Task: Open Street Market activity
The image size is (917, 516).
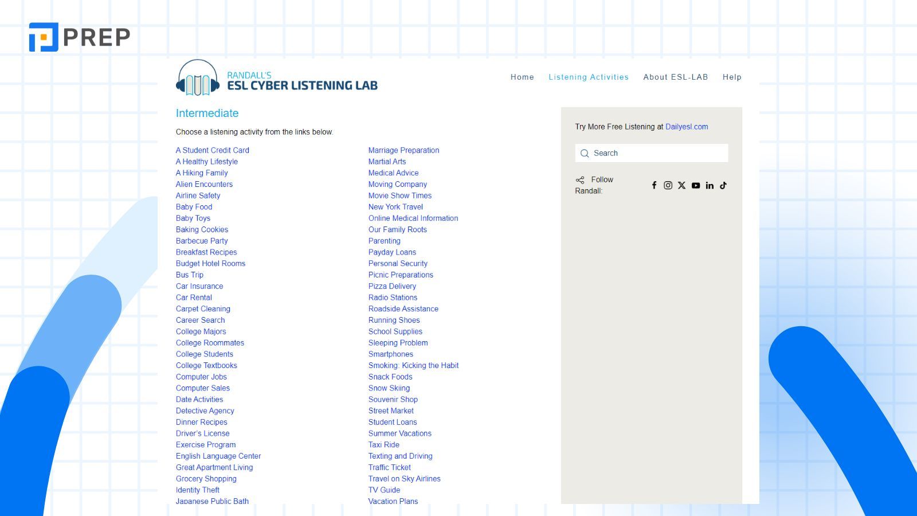Action: point(391,411)
